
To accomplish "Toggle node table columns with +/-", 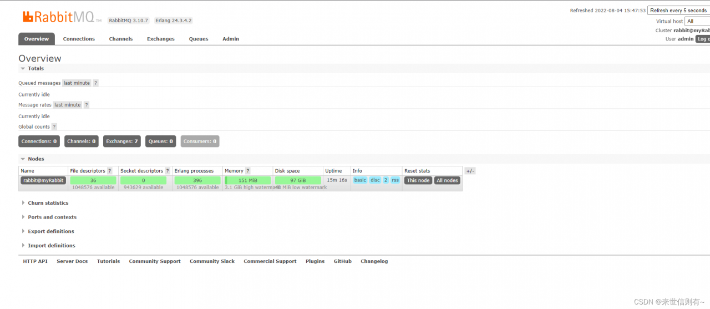I will (x=470, y=171).
